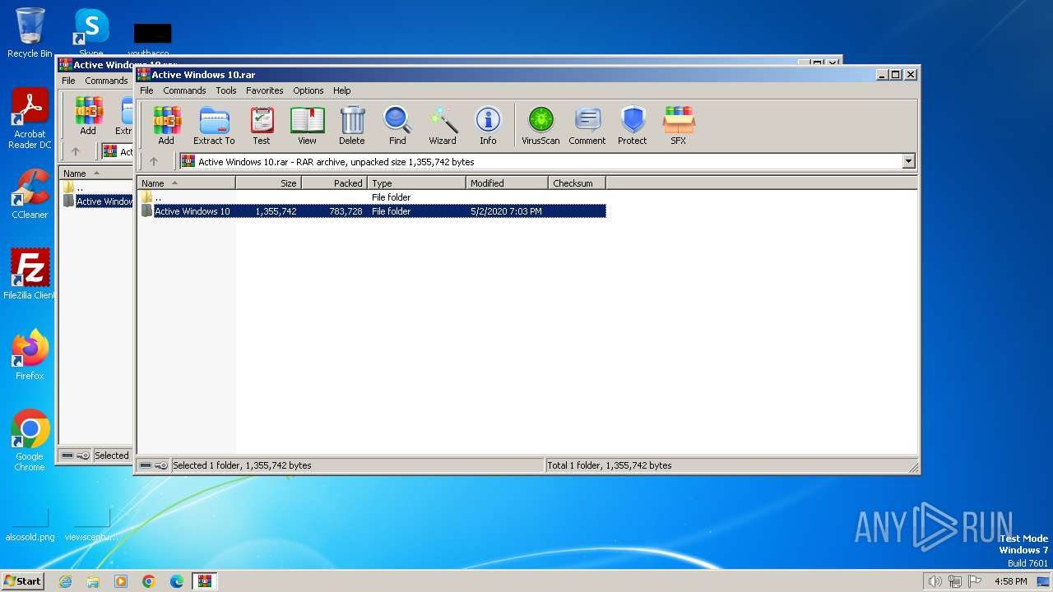Open the Favorites menu
The image size is (1053, 592).
coord(265,90)
